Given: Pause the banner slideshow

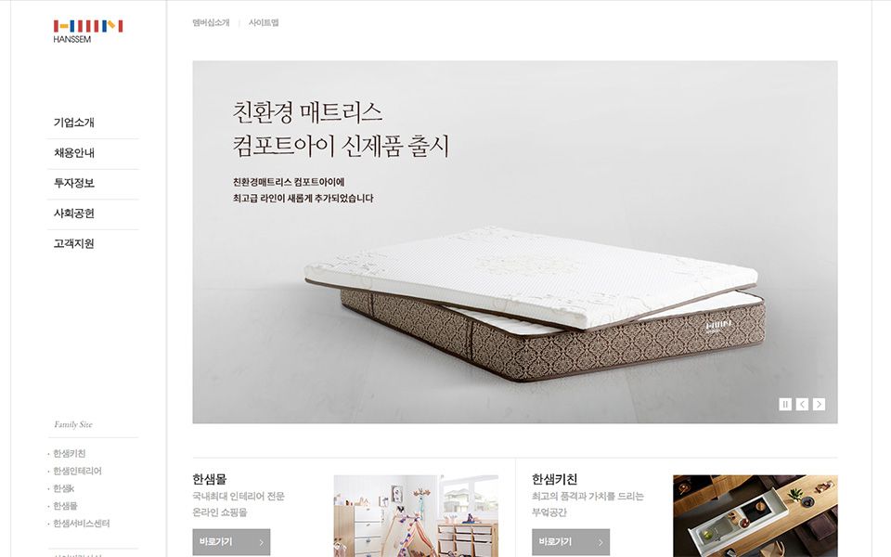Looking at the screenshot, I should point(785,404).
